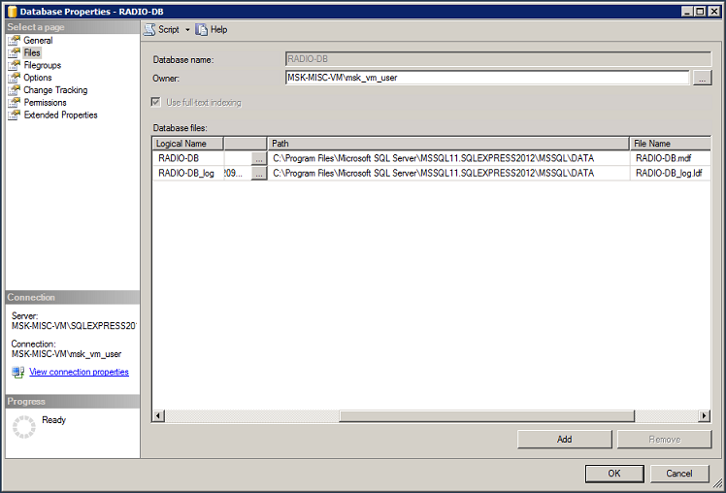Browse for owner with ellipsis button
The image size is (726, 493).
coord(703,79)
